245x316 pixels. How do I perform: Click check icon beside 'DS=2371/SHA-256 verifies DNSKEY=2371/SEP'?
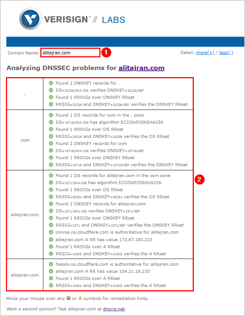51,211
